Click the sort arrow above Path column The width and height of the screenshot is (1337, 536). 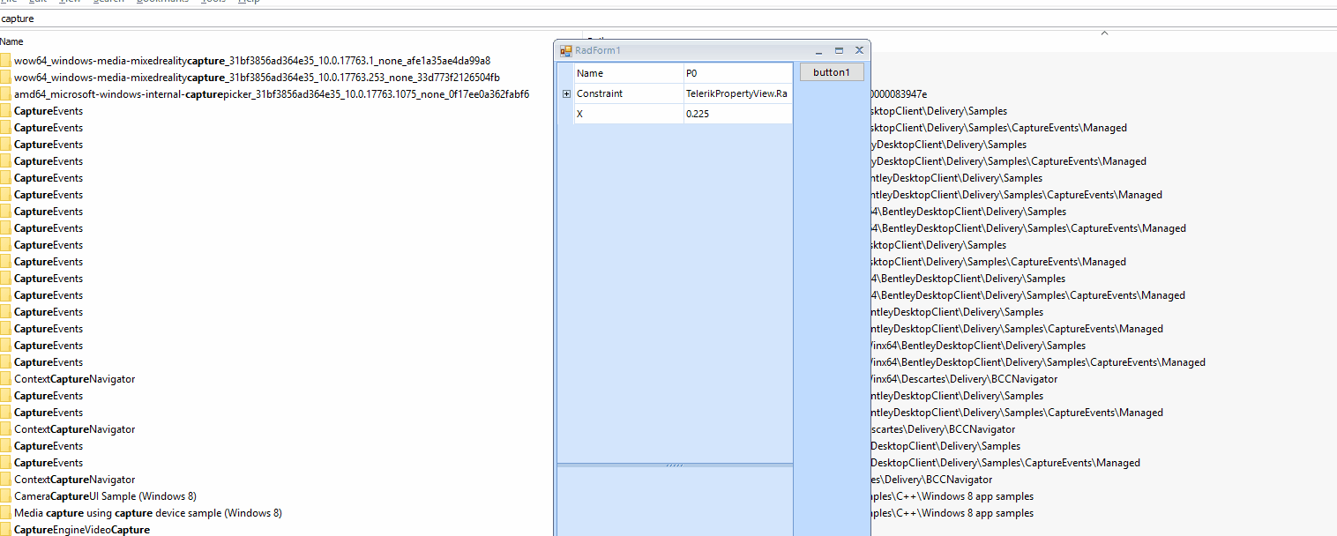[x=1104, y=33]
